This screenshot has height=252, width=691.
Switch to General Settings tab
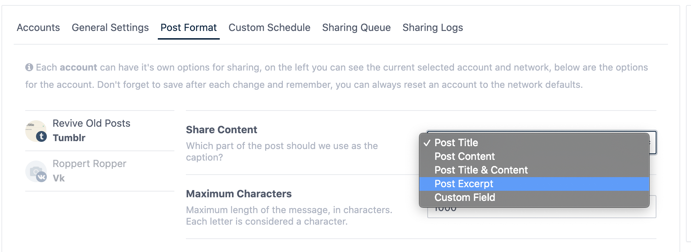(110, 28)
